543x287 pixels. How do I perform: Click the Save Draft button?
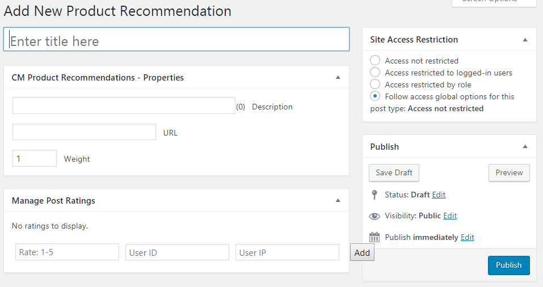(394, 173)
